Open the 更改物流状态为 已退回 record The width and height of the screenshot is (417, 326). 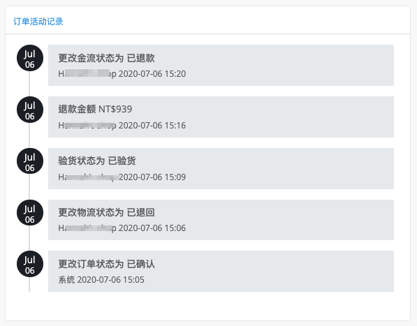click(x=221, y=220)
